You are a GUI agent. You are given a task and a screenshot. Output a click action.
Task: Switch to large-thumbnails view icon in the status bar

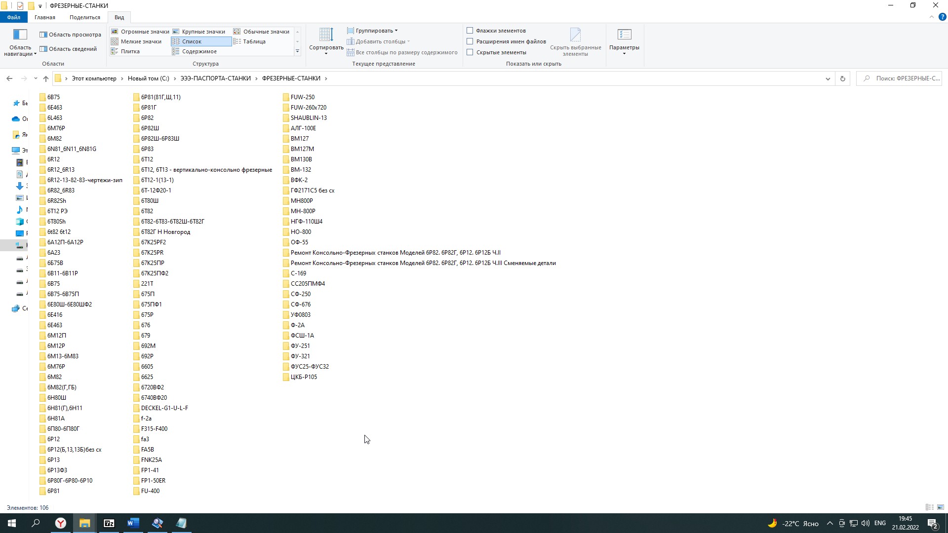pos(941,507)
